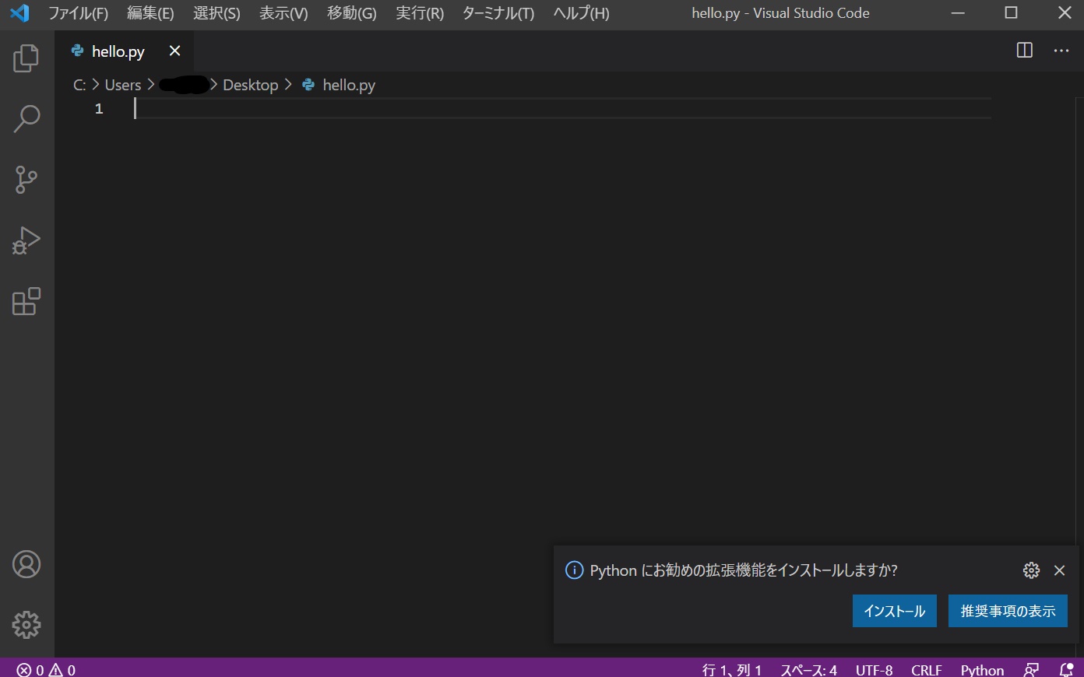Click the インストール button
This screenshot has height=677, width=1084.
(894, 611)
